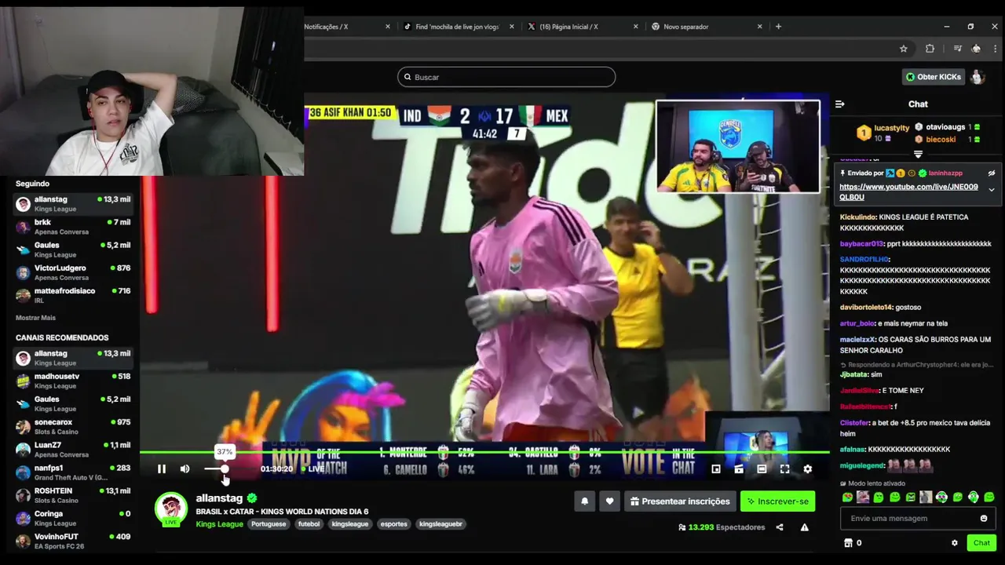Click username Kickulindo in chat

coord(857,217)
